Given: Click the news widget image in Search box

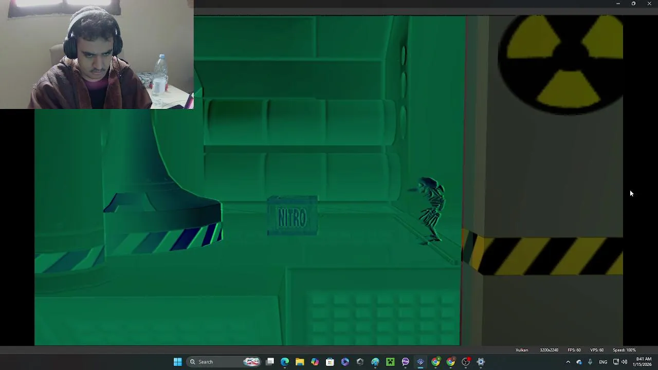Looking at the screenshot, I should (x=251, y=362).
